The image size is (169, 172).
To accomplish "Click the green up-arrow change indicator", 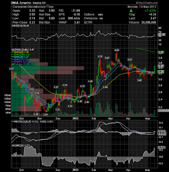I will (131, 11).
